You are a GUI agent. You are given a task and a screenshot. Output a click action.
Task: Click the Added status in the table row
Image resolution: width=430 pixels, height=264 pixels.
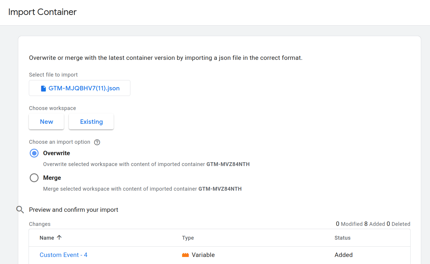[343, 255]
